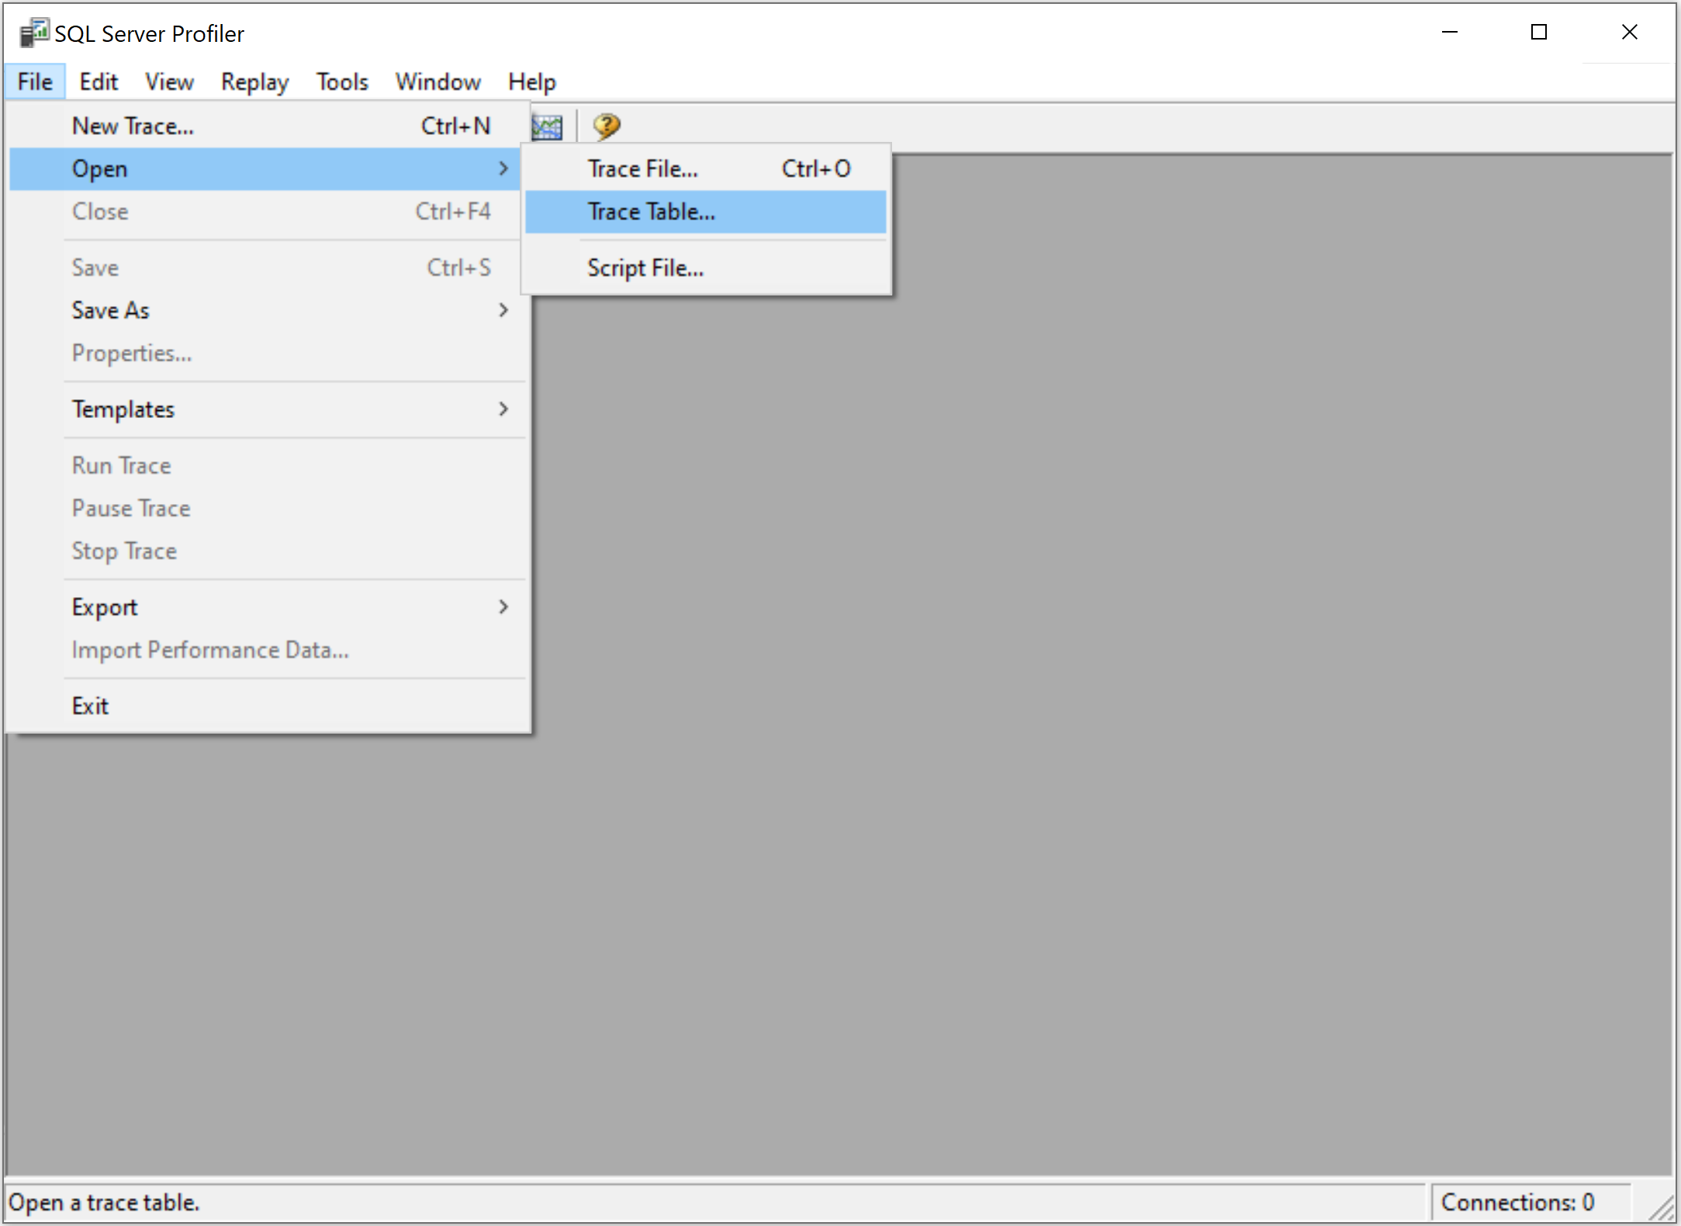The width and height of the screenshot is (1681, 1226).
Task: Open the Tools menu
Action: tap(342, 81)
